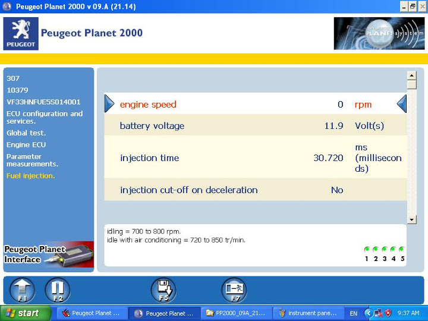Click the 30.720 injection time value

tap(328, 158)
